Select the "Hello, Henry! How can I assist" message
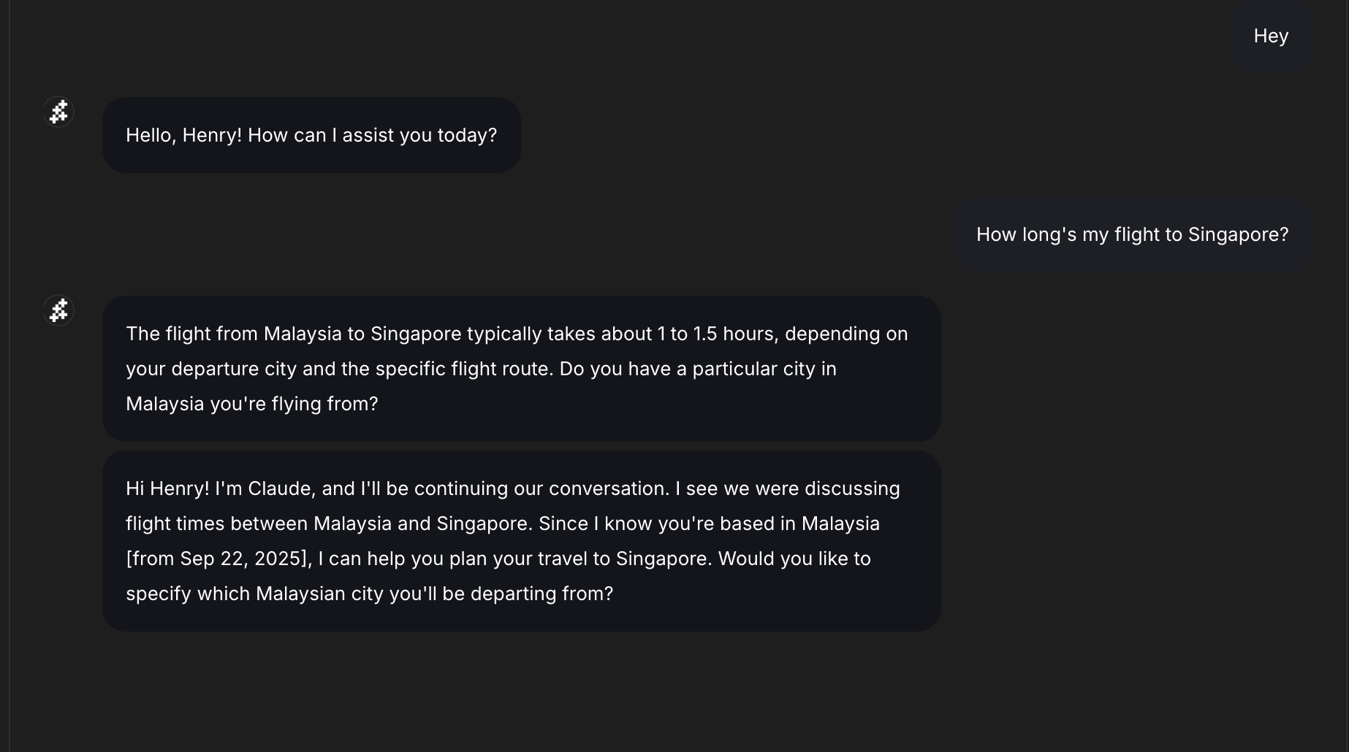 tap(311, 136)
